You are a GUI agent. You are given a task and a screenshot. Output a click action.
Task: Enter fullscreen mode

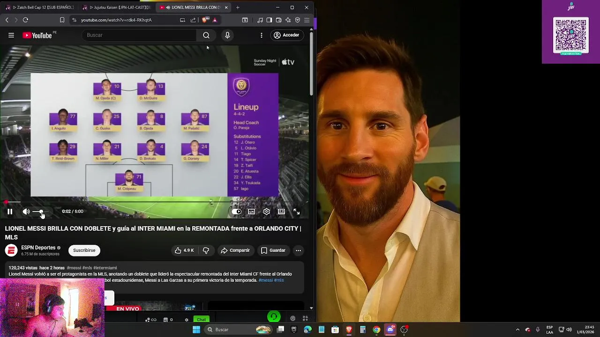pyautogui.click(x=296, y=212)
